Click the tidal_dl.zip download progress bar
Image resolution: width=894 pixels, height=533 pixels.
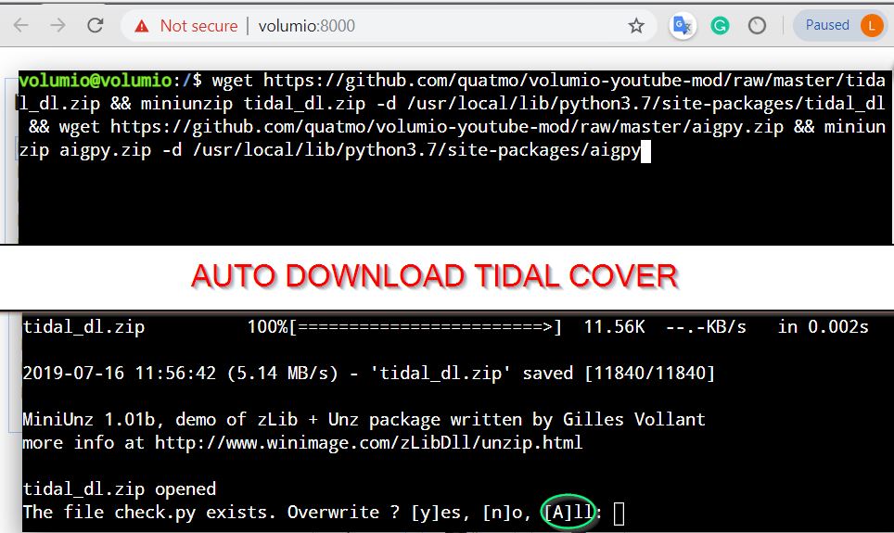tap(426, 327)
